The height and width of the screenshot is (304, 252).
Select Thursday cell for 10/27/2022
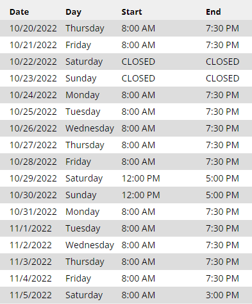click(x=85, y=145)
